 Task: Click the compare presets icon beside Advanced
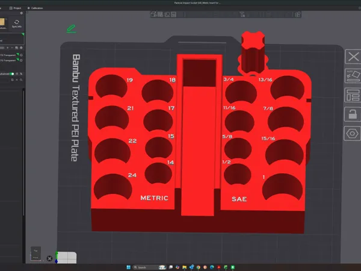(21, 73)
